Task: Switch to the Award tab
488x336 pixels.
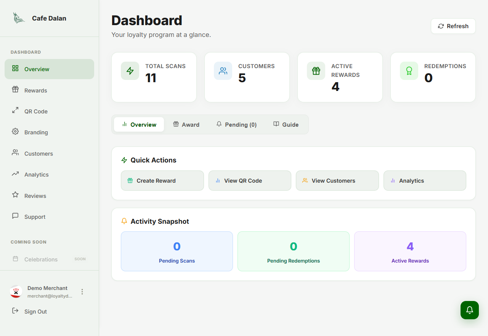Action: pos(186,124)
